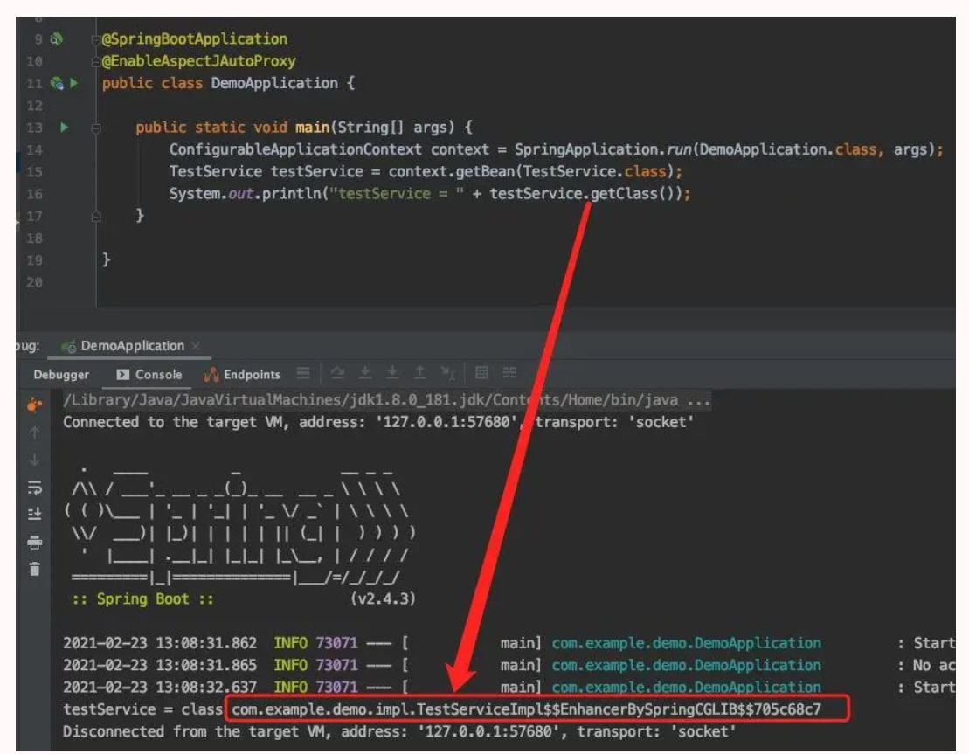Click com.example.demo.DemoApplication in the 13:08:31.865 log line
969x754 pixels.
[x=686, y=666]
